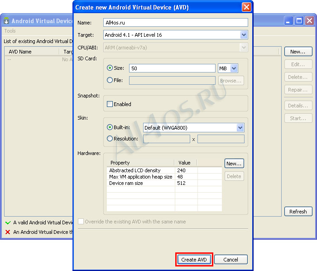Open the disabled CPU/ABI dropdown
Viewport: 317px width, 271px height.
pyautogui.click(x=176, y=48)
